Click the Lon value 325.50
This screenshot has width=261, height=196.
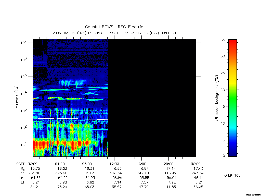coord(61,173)
